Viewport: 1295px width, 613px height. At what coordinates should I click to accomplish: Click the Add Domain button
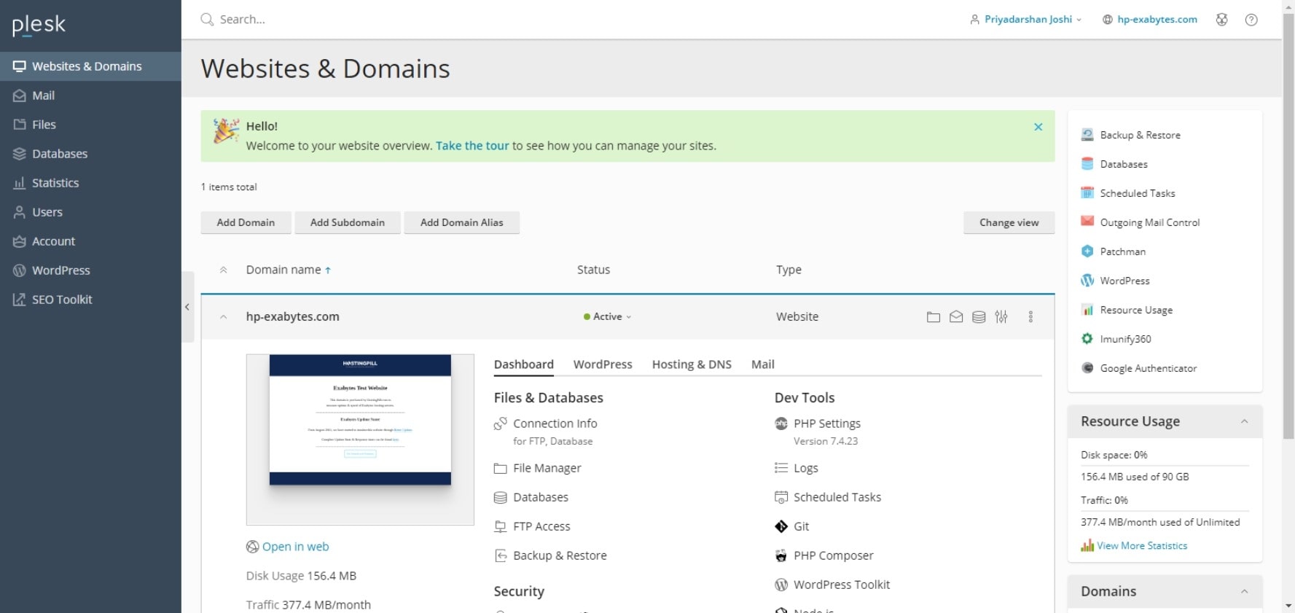(246, 222)
